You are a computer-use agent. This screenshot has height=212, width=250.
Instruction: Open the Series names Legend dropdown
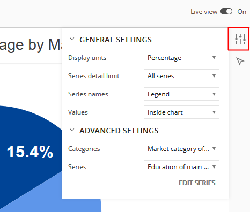(x=181, y=94)
